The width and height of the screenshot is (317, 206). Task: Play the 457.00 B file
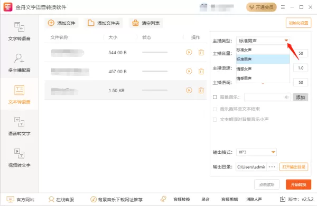coord(189,71)
